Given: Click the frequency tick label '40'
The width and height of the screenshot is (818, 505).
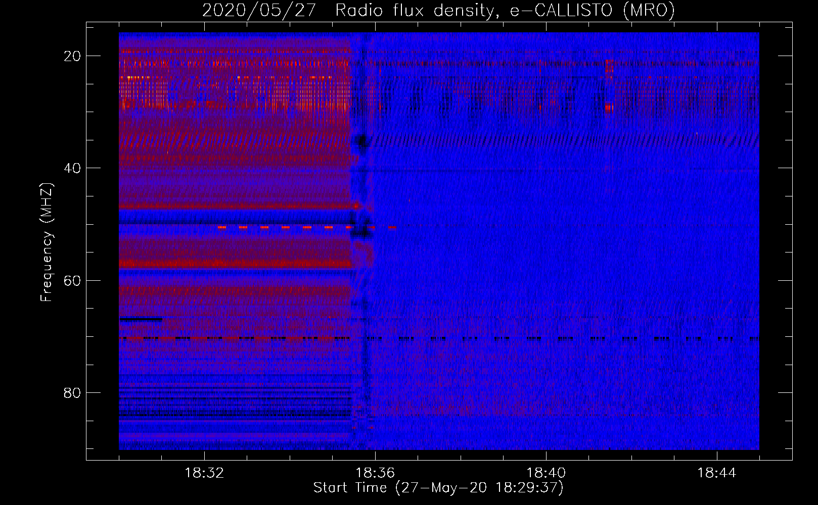Looking at the screenshot, I should (x=72, y=168).
